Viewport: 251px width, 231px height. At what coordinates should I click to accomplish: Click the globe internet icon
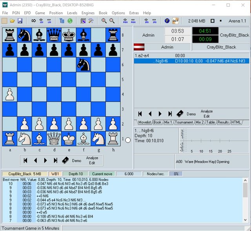[167, 21]
